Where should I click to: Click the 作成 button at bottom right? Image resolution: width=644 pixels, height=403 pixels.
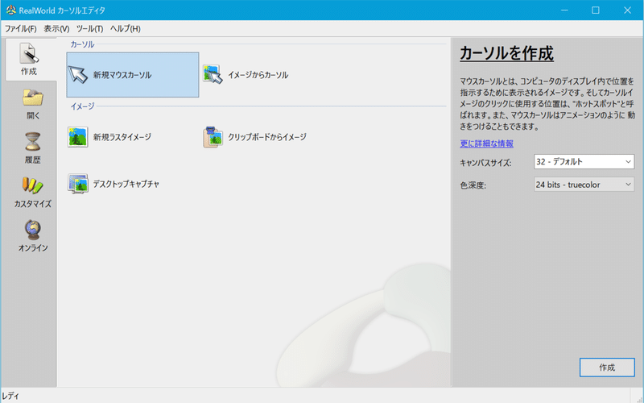coord(607,368)
